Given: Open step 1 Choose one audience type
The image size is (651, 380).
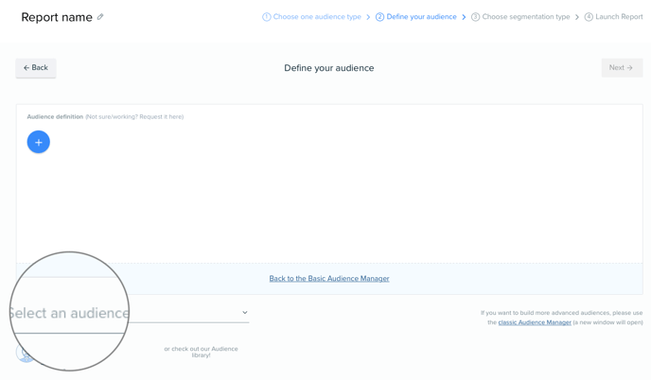Looking at the screenshot, I should click(312, 17).
